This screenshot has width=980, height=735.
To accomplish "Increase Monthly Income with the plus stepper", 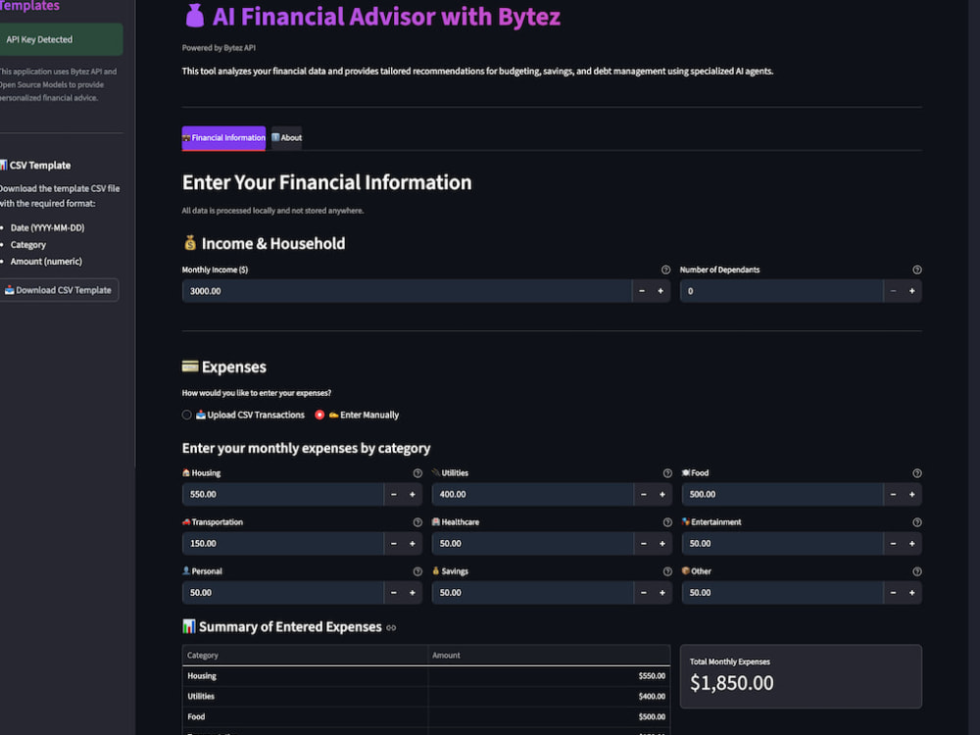I will (x=661, y=291).
